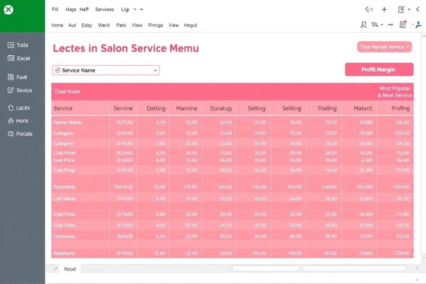Expand the chevron beside the document icon
Viewport: 426px width, 284px height.
[x=409, y=10]
